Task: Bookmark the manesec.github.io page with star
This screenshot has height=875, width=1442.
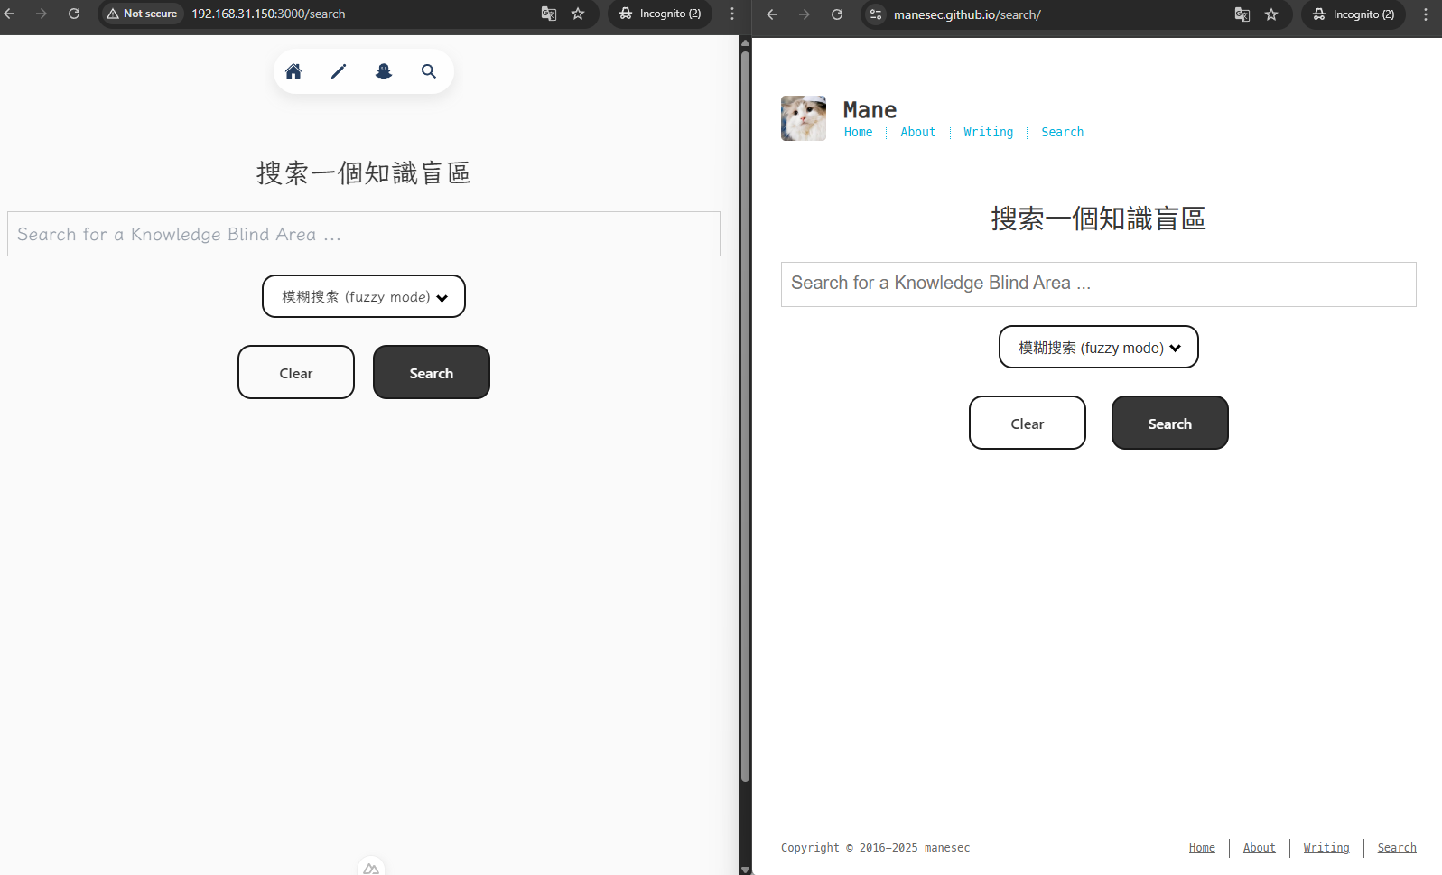Action: click(x=1271, y=14)
